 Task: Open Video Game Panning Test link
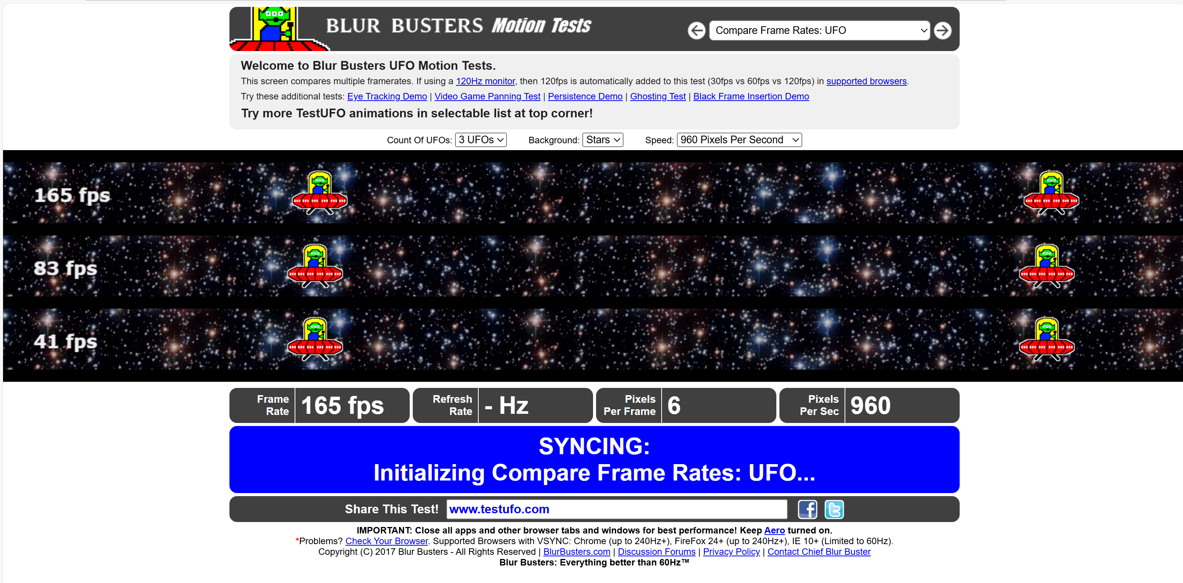tap(487, 96)
